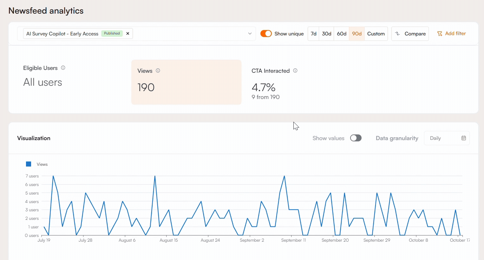
Task: Click the Add filter funnel icon
Action: (x=440, y=34)
